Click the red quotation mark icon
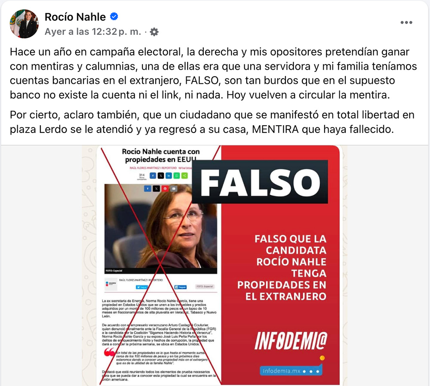This screenshot has height=386, width=430. click(109, 352)
